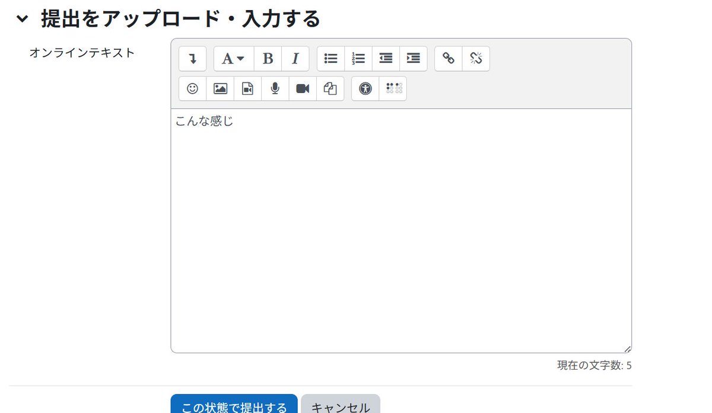Viewport: 712px width, 413px height.
Task: Start recording audio with the microphone tool
Action: [x=275, y=88]
